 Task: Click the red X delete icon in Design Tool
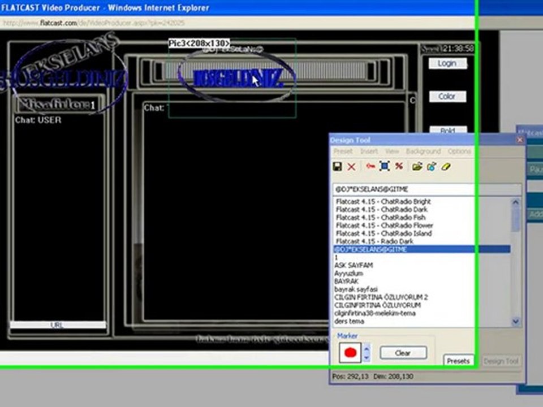(351, 167)
